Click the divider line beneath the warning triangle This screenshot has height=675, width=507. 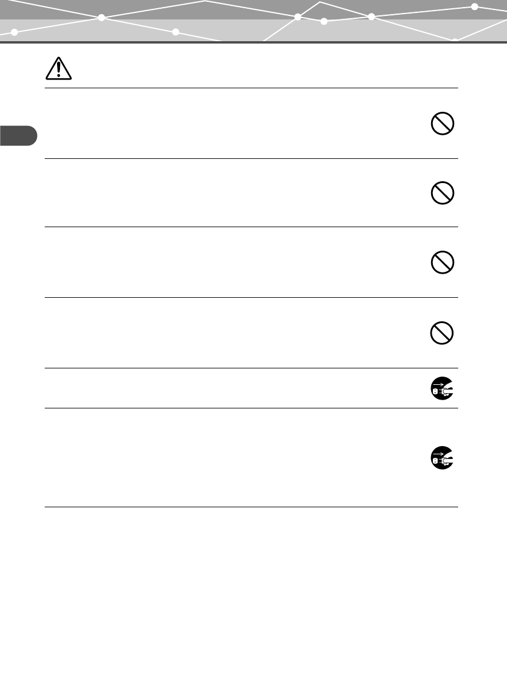pos(251,88)
